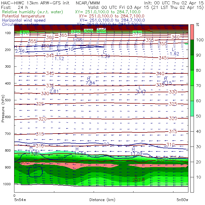Click the green 'XY= 251.0,100.0 to 284.7,100.0' coordinates
205x205 pixels.
pyautogui.click(x=108, y=12)
